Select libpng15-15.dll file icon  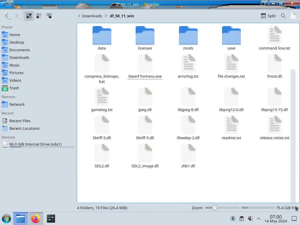(x=275, y=97)
